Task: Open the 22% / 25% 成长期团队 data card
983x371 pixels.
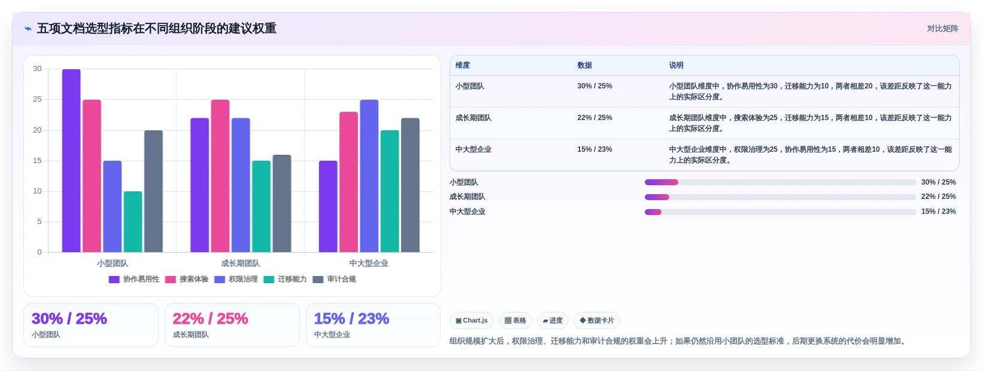Action: click(x=232, y=325)
